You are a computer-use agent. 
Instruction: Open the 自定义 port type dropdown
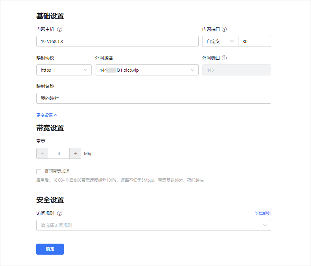tap(220, 41)
